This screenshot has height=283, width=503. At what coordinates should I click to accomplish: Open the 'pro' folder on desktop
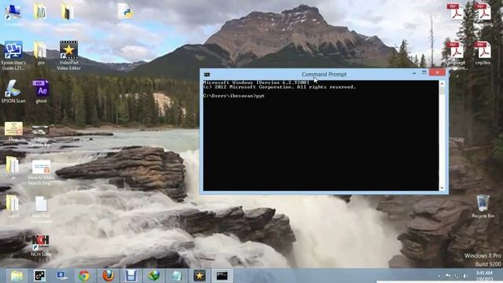[x=41, y=53]
